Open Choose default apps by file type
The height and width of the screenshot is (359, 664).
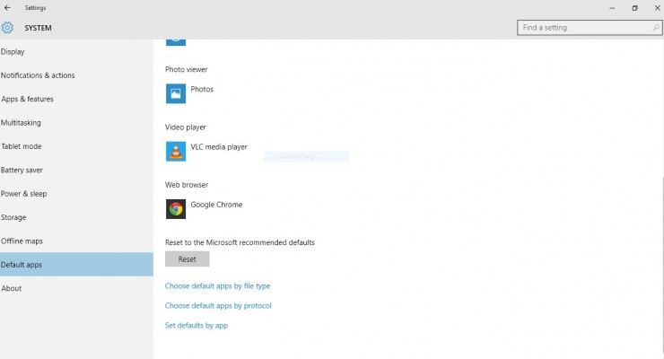tap(217, 286)
